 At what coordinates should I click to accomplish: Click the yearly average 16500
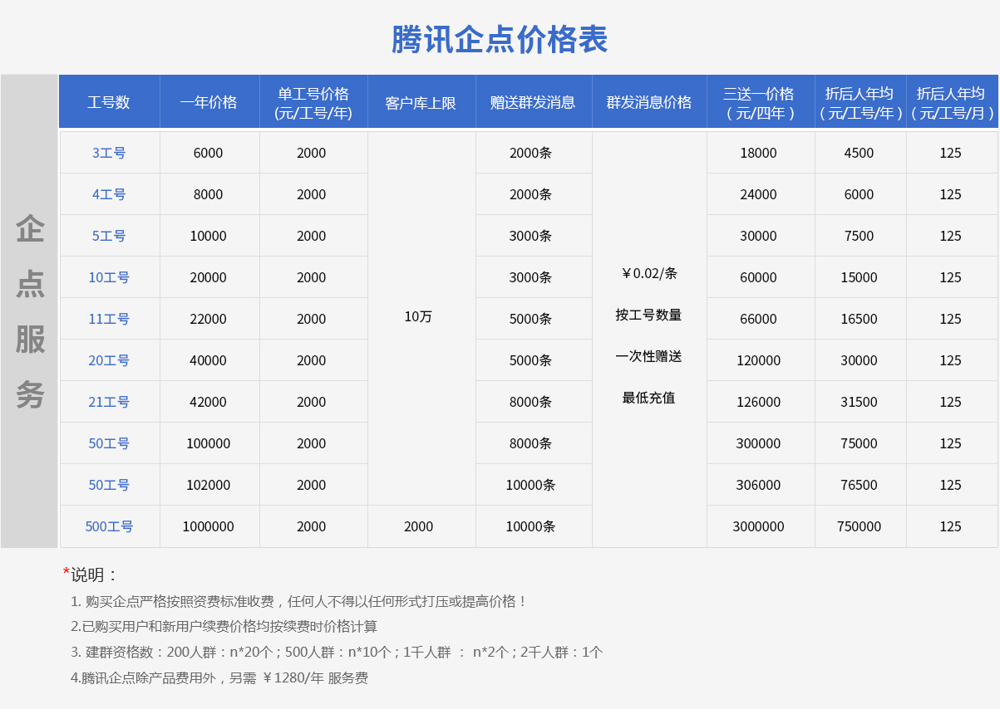pos(859,319)
